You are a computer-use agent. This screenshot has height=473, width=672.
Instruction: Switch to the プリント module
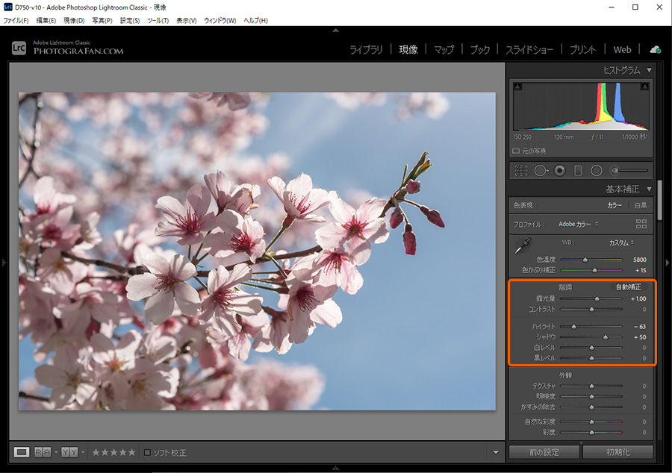coord(582,50)
